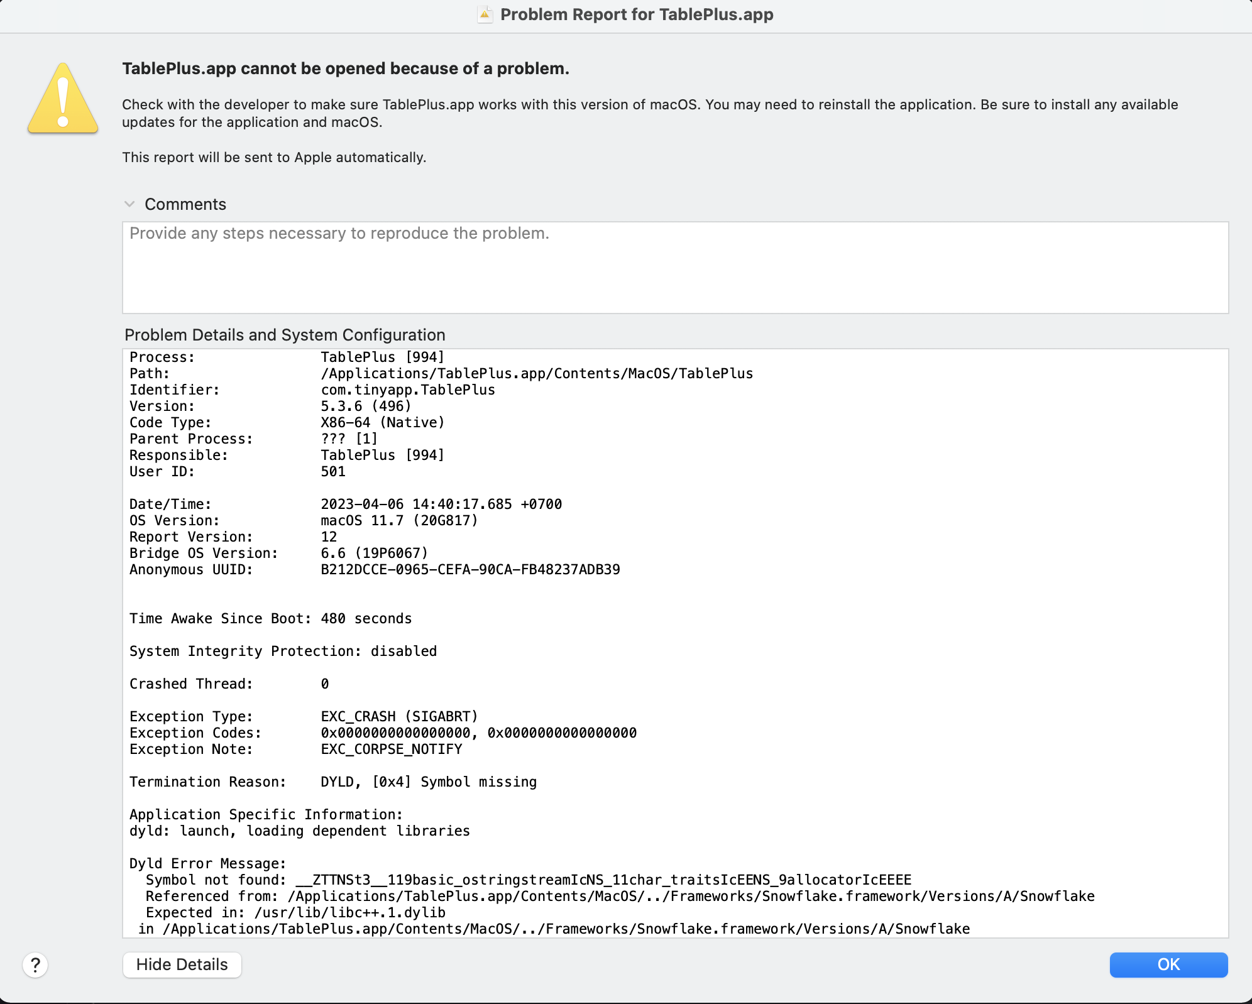Click the Path line showing TablePlus location
Image resolution: width=1252 pixels, height=1004 pixels.
point(441,373)
